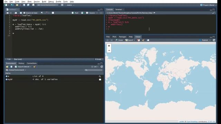Zoom in on the leaflet map
The height and width of the screenshot is (124, 221).
[x=109, y=46]
